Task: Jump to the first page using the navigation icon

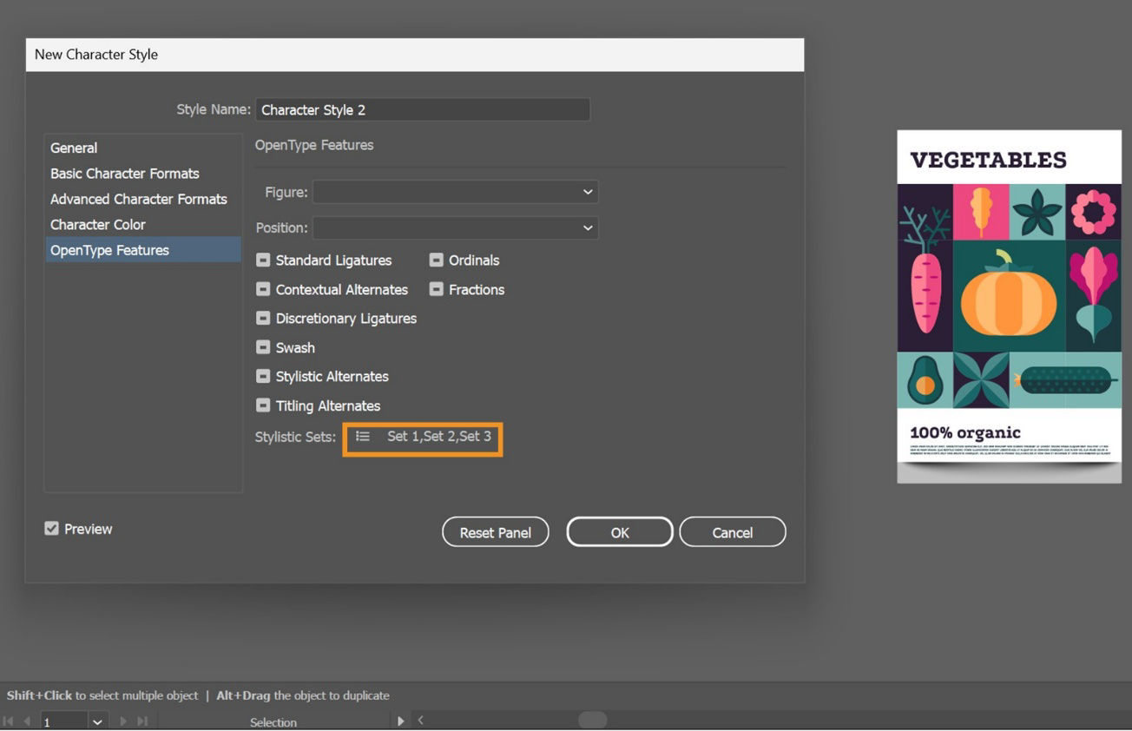Action: coord(9,721)
